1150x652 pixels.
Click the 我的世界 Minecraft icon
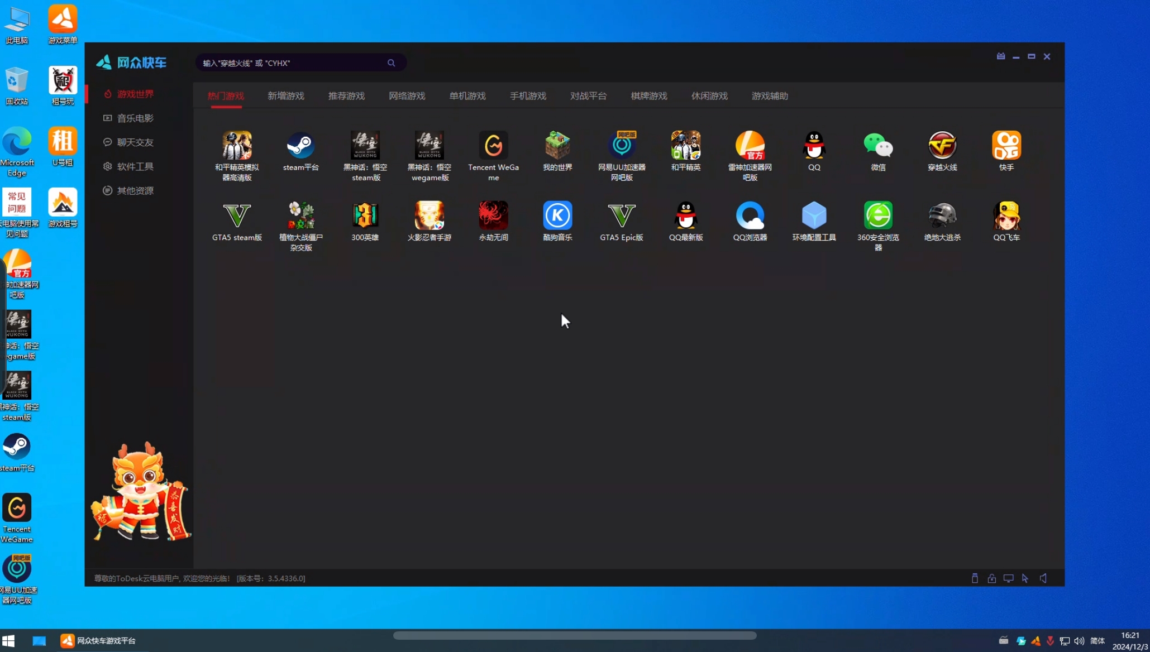coord(557,146)
